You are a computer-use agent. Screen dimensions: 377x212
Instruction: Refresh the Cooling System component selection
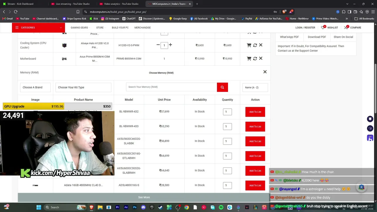(255, 45)
